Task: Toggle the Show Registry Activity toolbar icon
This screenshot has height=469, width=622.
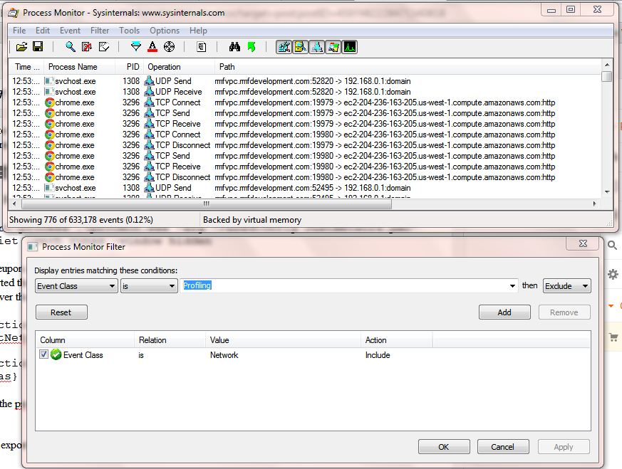Action: (x=284, y=46)
